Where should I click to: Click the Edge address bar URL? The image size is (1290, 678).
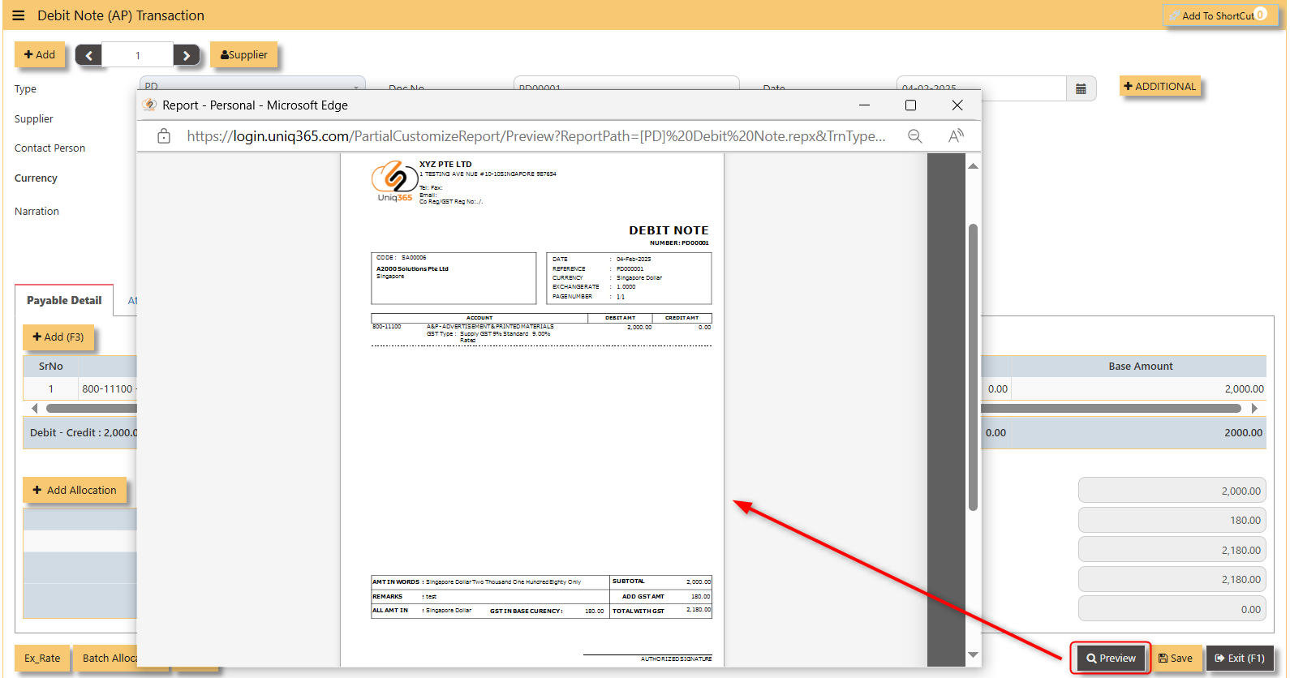click(535, 136)
